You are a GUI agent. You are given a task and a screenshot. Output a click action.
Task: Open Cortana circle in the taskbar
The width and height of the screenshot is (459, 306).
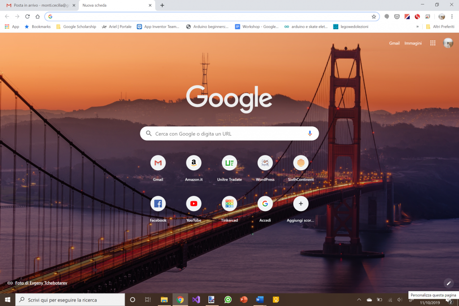[132, 300]
